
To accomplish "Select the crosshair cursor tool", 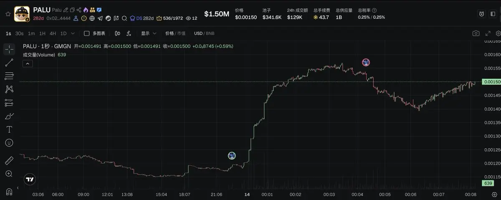I will pyautogui.click(x=9, y=49).
